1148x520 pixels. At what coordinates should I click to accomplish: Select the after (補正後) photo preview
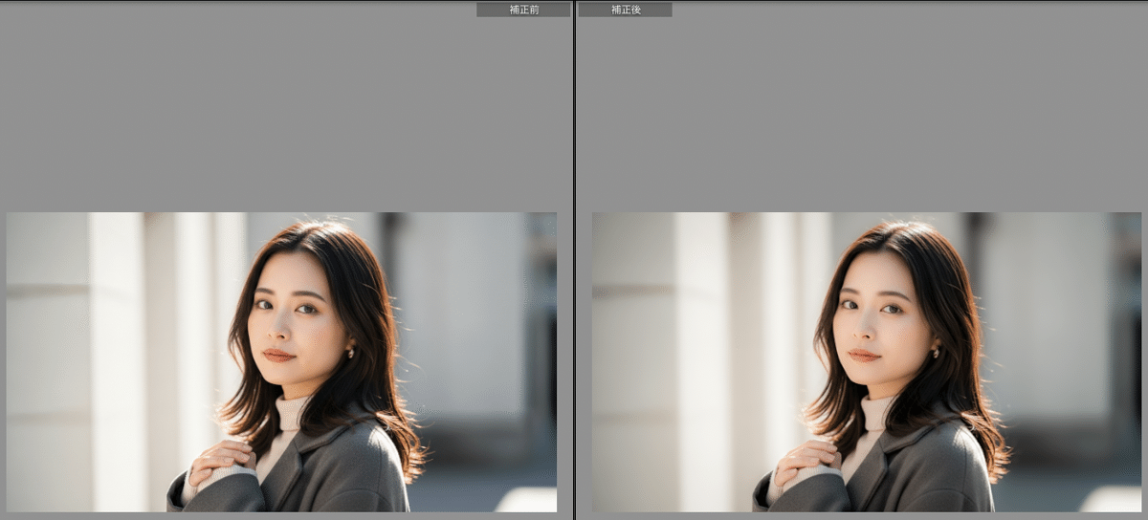(x=866, y=361)
